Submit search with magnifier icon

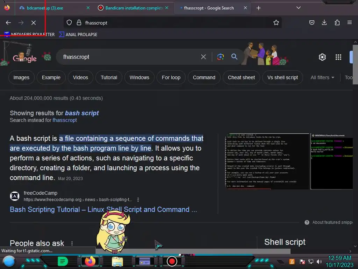(x=234, y=56)
